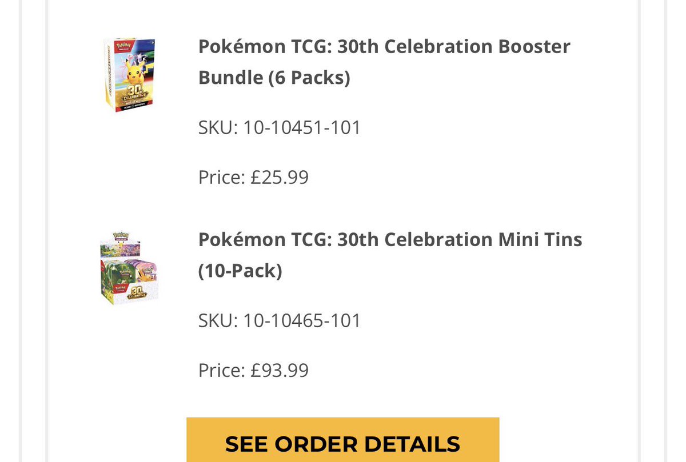Screen dimensions: 686x462
Task: Select the 30th Celebration Mini Tins title
Action: 390,255
